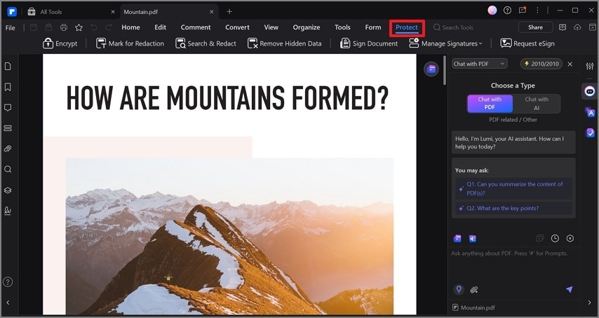Open the Convert tab
The image size is (599, 318).
[x=237, y=27]
